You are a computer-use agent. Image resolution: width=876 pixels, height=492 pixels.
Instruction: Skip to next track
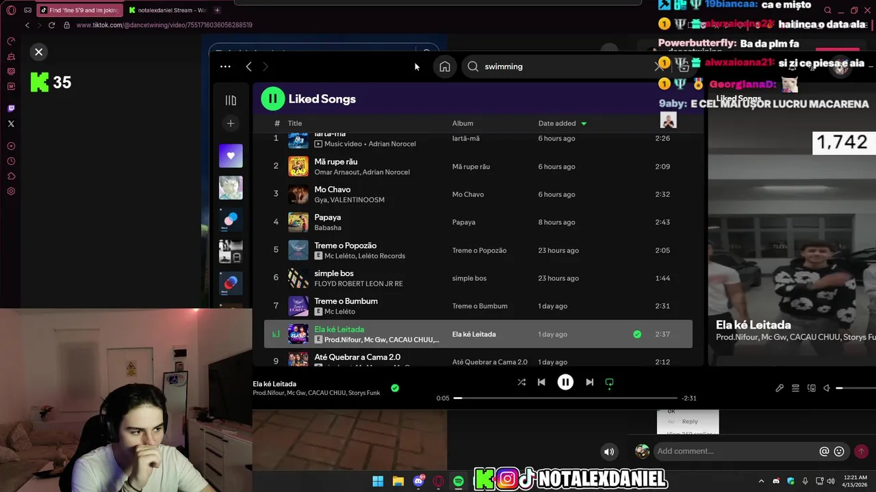click(589, 383)
